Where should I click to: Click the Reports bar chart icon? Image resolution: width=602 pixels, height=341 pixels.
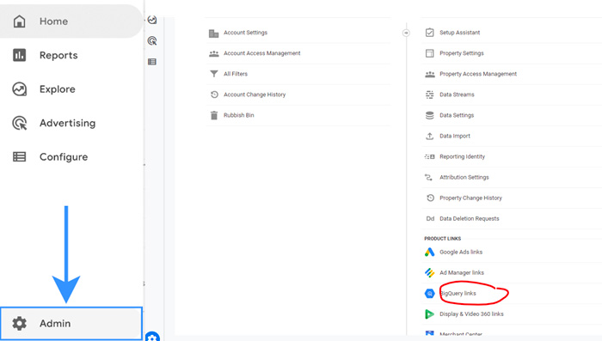click(x=19, y=55)
